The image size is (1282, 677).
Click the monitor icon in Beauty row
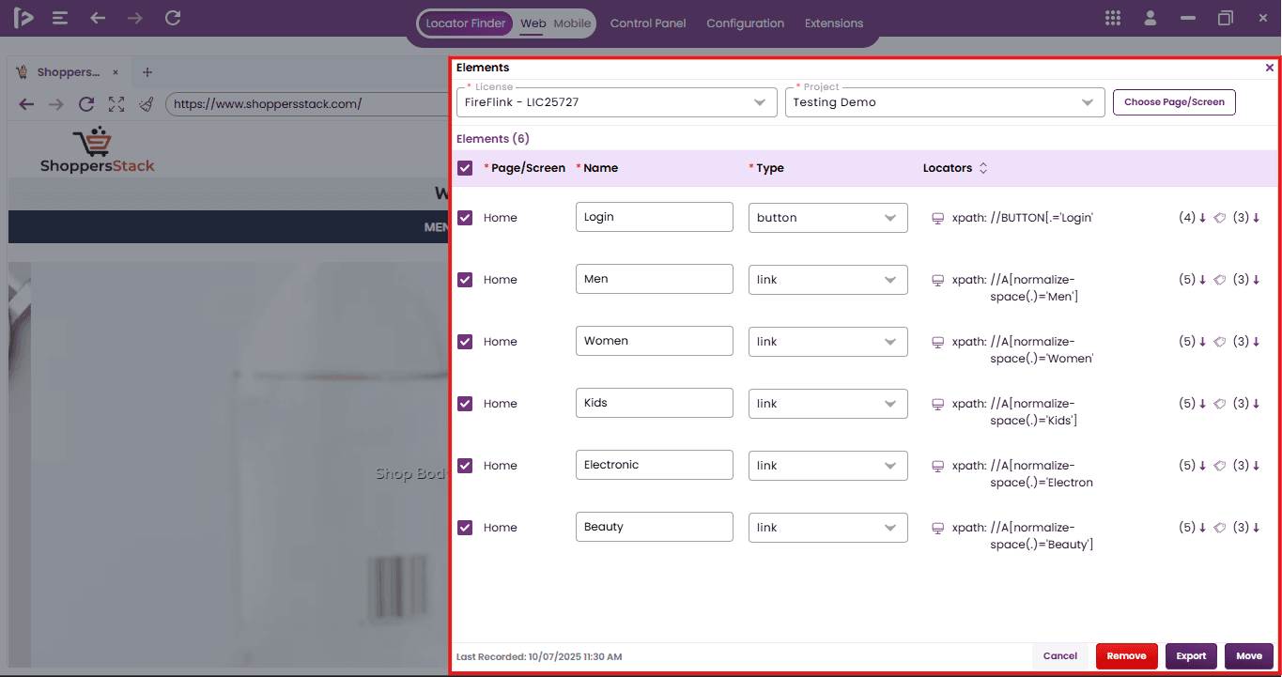pyautogui.click(x=937, y=528)
